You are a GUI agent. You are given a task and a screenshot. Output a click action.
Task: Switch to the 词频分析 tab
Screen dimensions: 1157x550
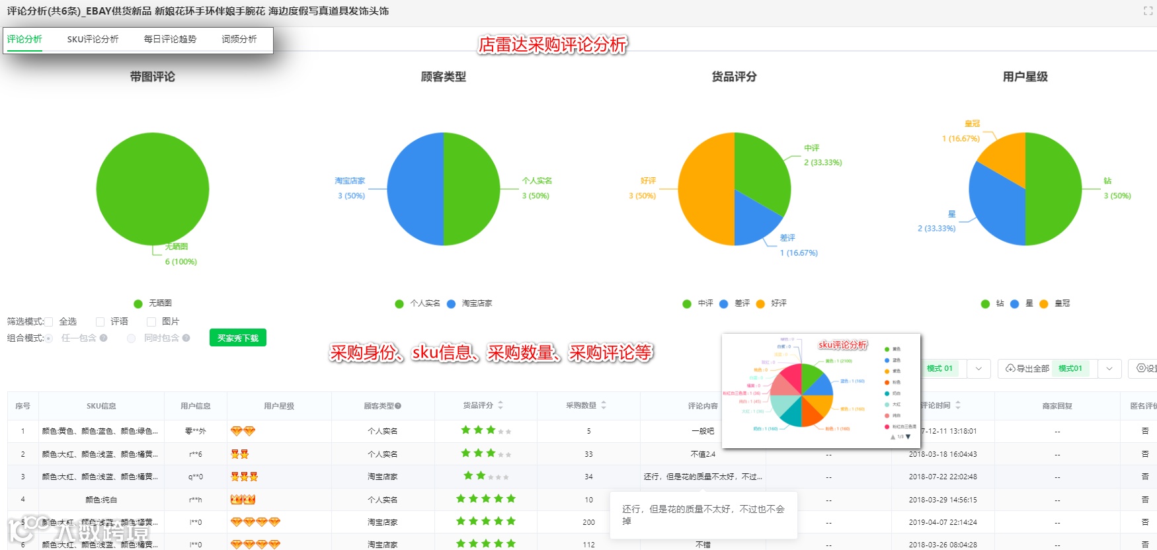(239, 40)
